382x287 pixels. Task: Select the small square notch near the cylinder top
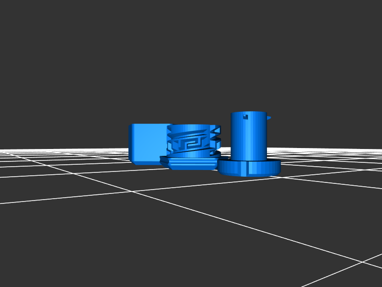pyautogui.click(x=246, y=116)
